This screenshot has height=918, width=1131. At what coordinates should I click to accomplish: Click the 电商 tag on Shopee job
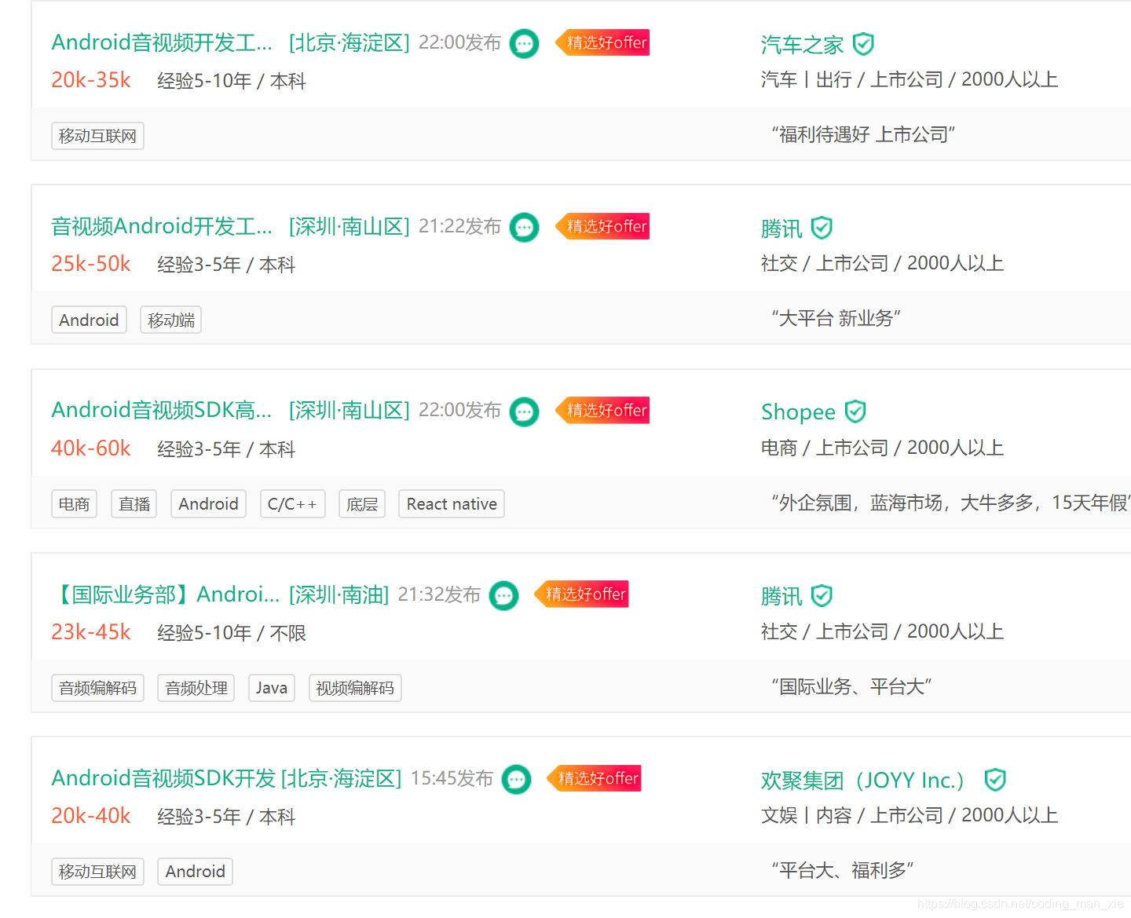pyautogui.click(x=74, y=504)
